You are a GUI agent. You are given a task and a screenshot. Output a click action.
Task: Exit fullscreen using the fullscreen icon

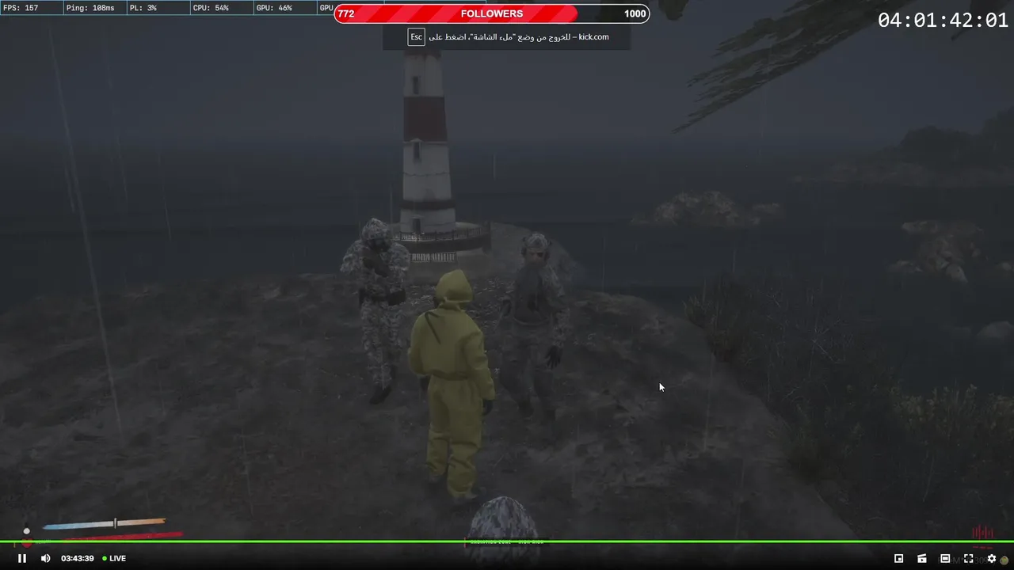coord(968,558)
